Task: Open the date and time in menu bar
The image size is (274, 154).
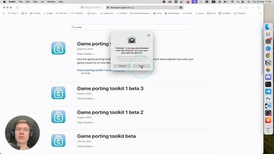Action: (x=262, y=2)
